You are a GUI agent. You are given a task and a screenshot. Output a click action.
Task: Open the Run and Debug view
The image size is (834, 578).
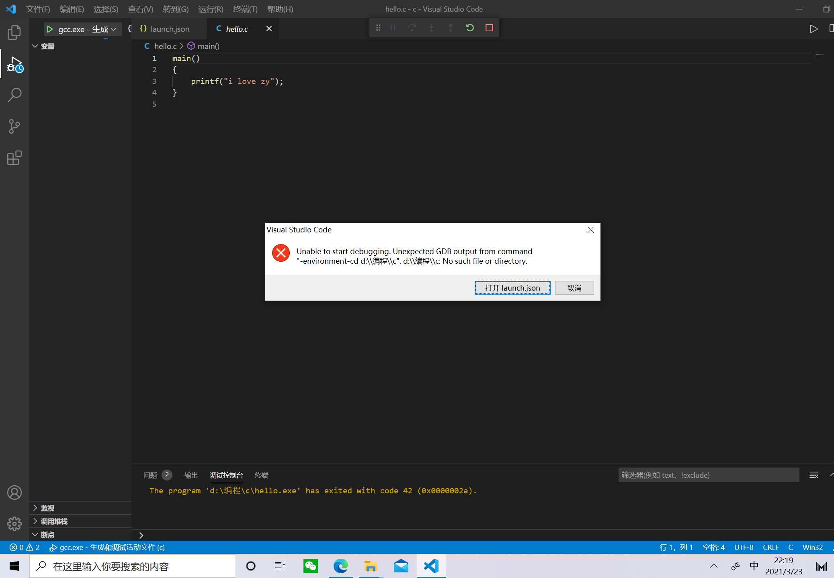(x=14, y=64)
